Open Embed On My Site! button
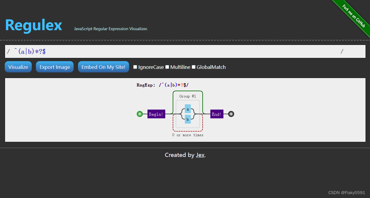The height and width of the screenshot is (198, 370). click(104, 67)
